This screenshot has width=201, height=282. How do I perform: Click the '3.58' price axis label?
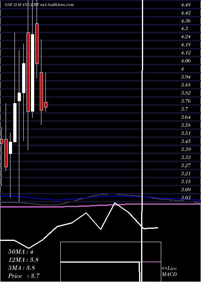pos(186,125)
